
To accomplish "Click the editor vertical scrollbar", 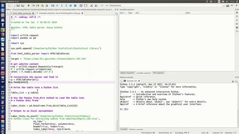I will (x=118, y=73).
